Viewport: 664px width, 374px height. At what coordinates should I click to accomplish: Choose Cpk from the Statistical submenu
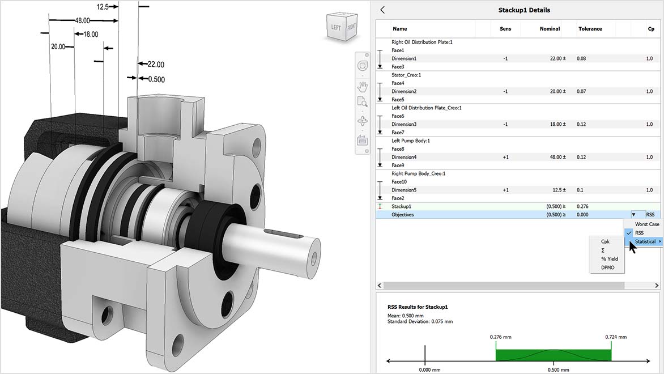coord(606,241)
